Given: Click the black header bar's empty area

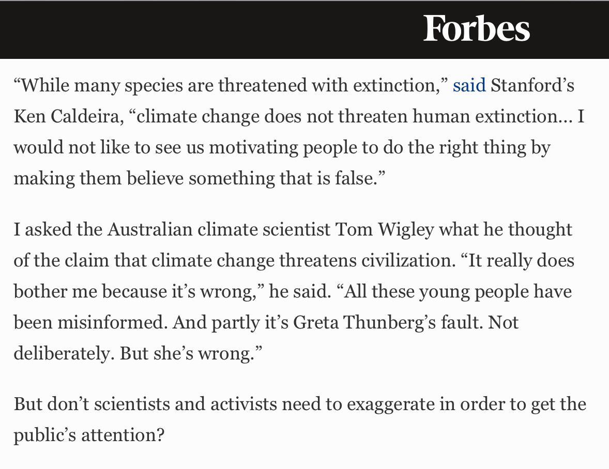Looking at the screenshot, I should 207,29.
